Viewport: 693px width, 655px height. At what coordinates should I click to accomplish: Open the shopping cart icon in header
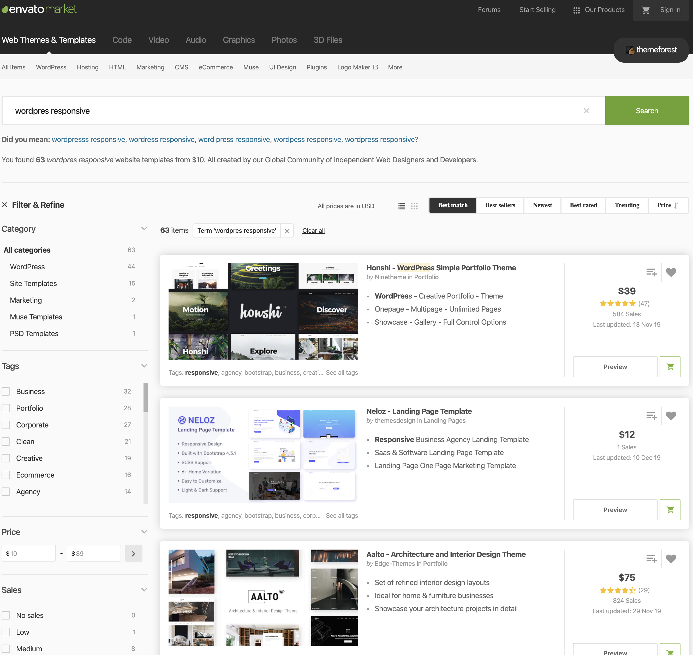pos(646,10)
